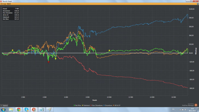The width and height of the screenshot is (199, 112).
Task: Click the Showdown $38,26 info row
Action: (11, 11)
